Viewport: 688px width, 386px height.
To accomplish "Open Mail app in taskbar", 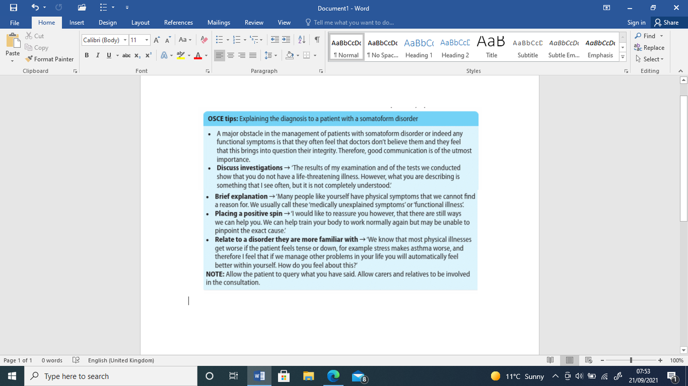I will [x=359, y=377].
